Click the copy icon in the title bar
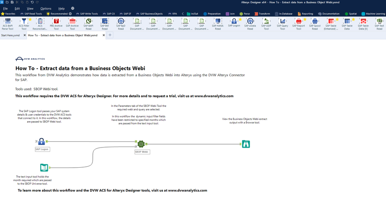Screen dimensions: 386x198 click(22, 2)
